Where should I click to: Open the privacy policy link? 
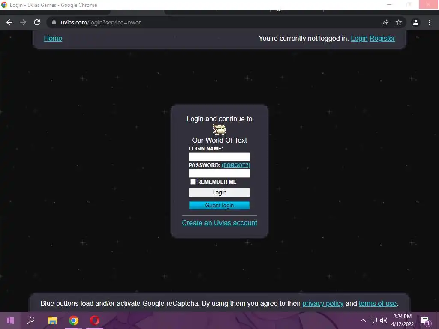tap(323, 304)
